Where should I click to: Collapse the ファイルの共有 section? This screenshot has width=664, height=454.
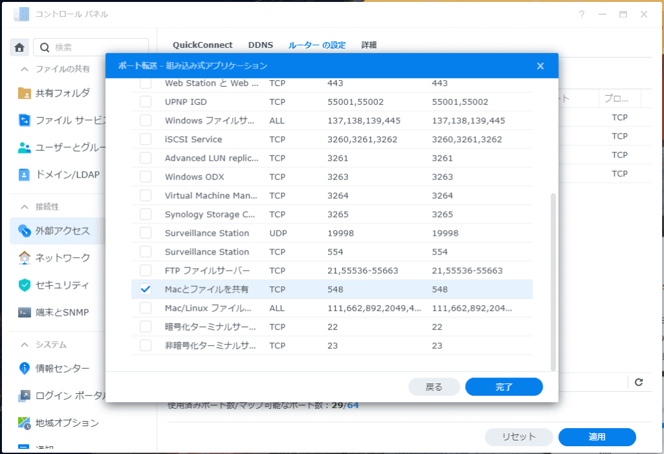point(25,69)
